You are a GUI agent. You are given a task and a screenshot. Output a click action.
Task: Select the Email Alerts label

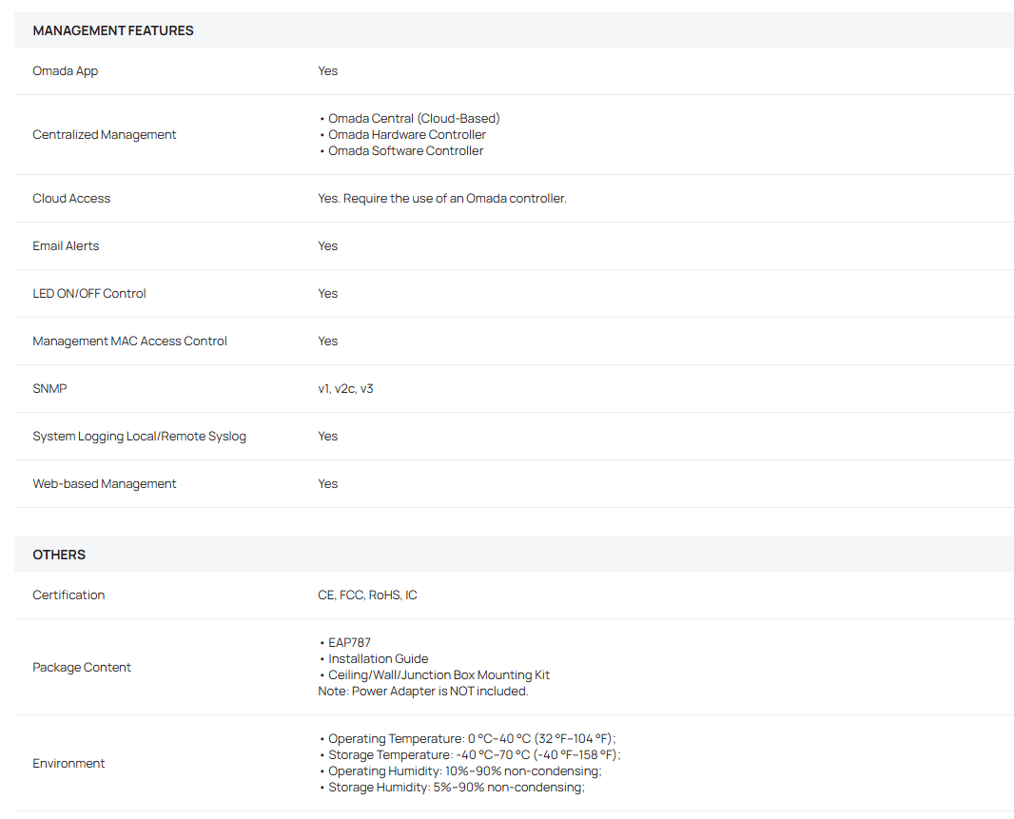[x=66, y=246]
